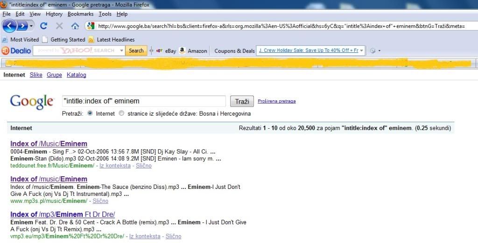The height and width of the screenshot is (243, 478).
Task: Click the Google search query field
Action: [x=144, y=101]
